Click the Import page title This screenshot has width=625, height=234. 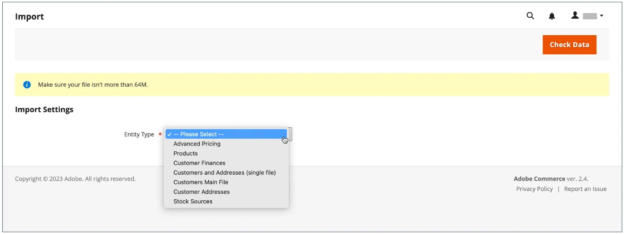coord(29,16)
